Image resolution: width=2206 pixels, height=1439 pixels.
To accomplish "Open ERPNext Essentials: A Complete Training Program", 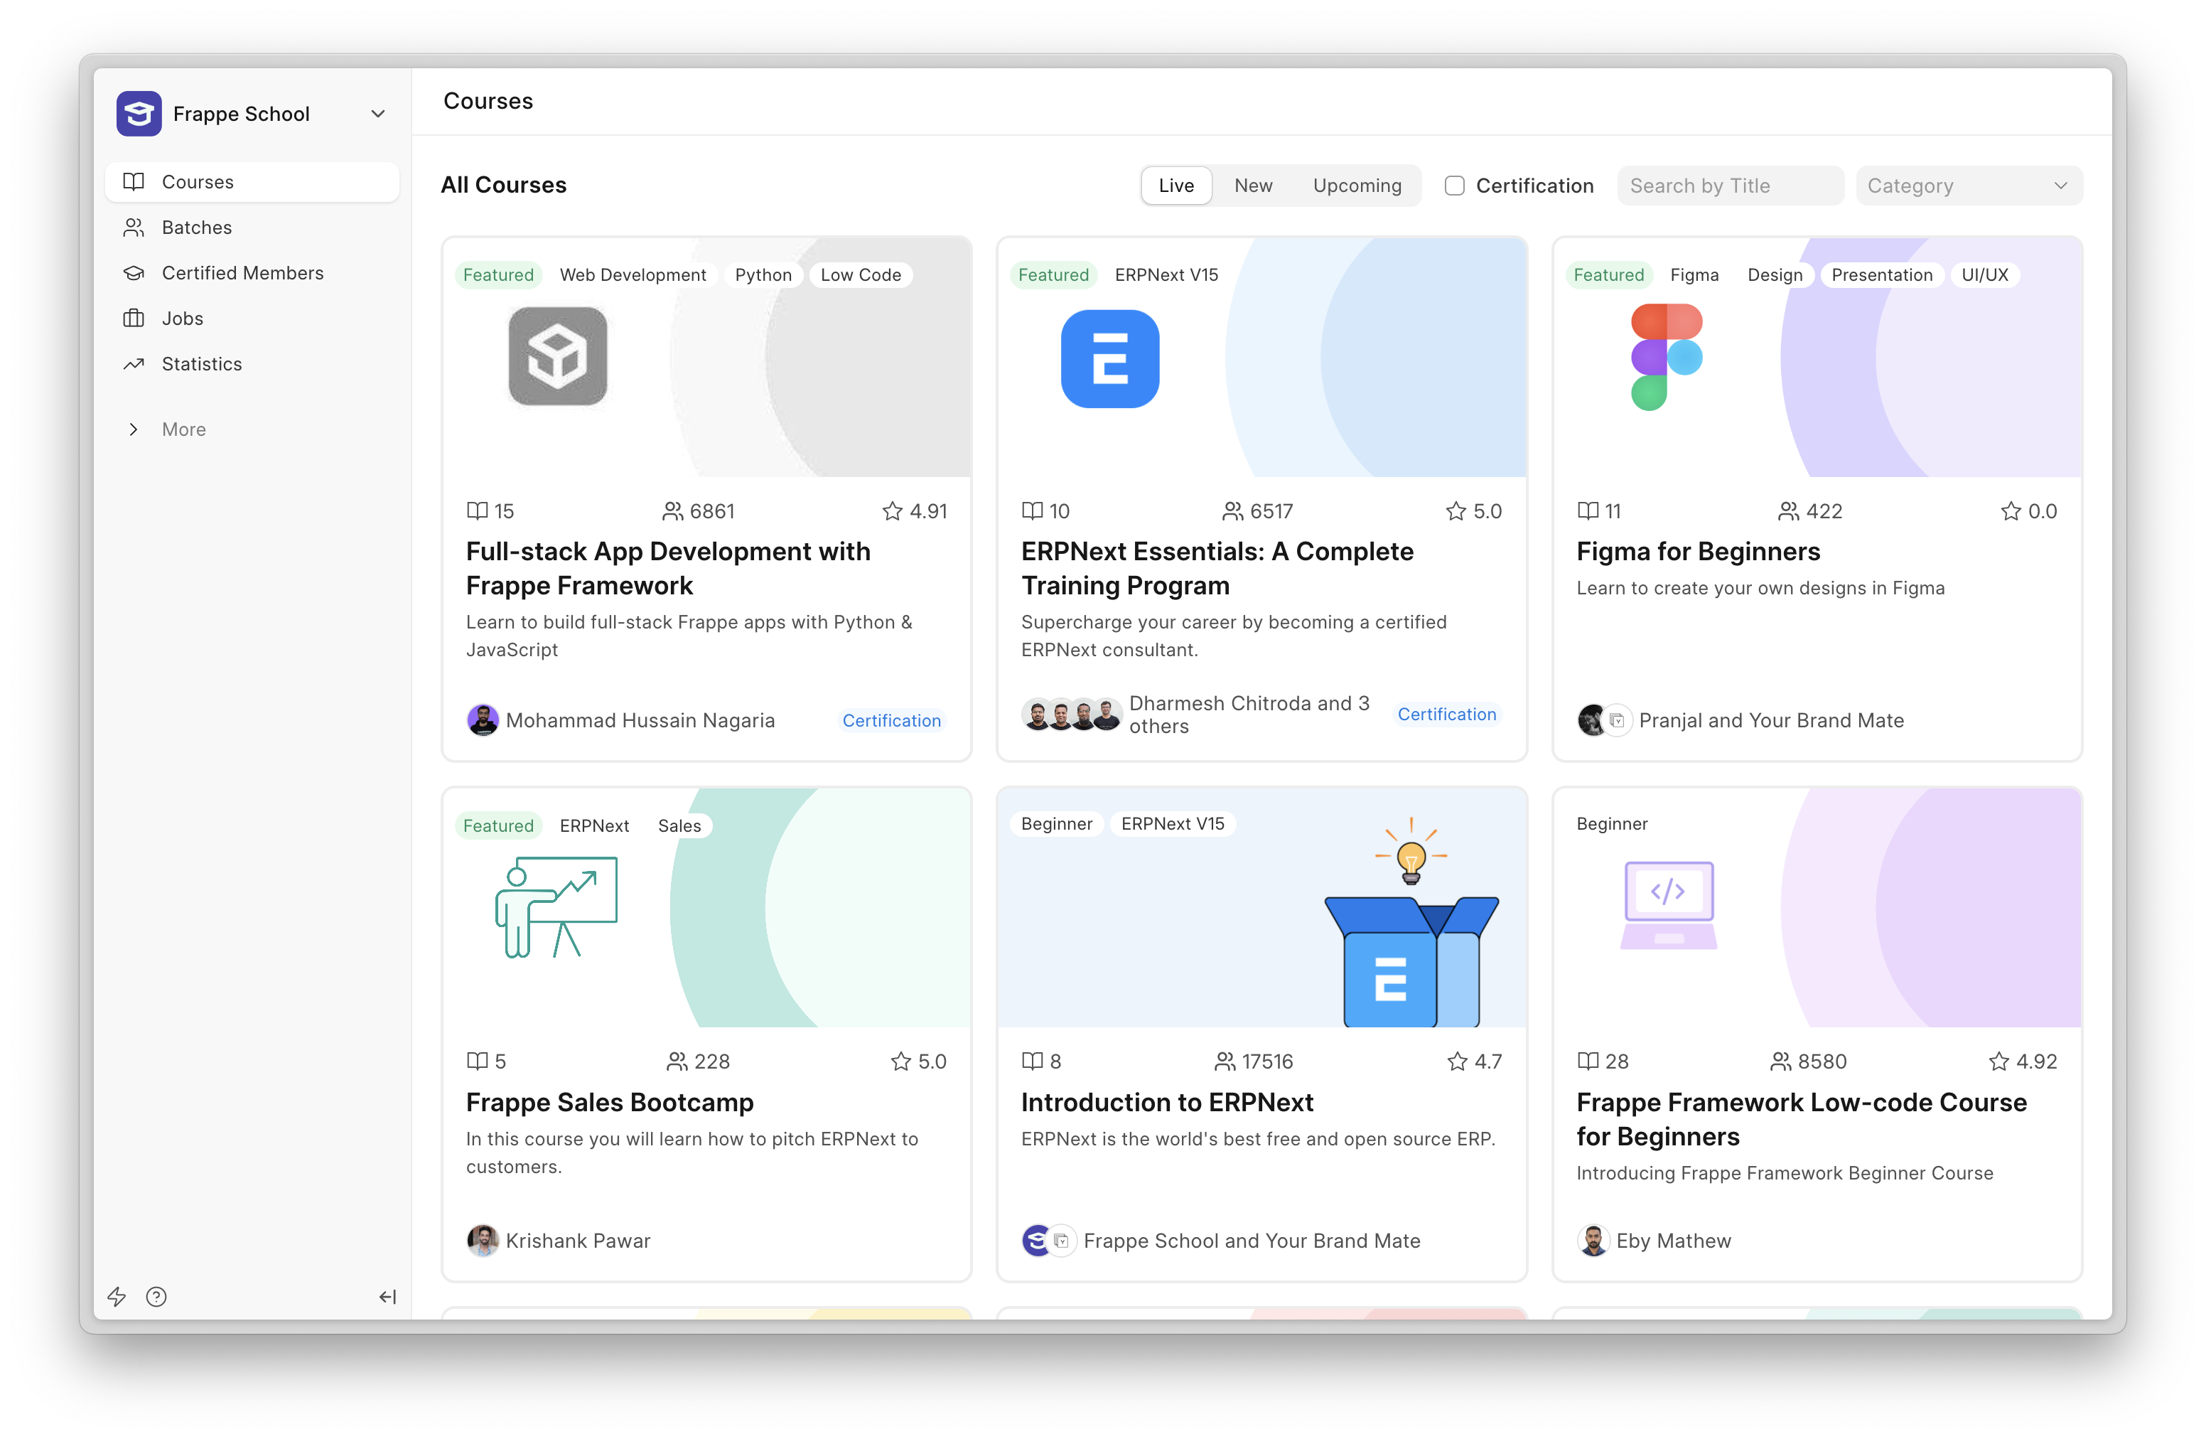I will (x=1217, y=568).
